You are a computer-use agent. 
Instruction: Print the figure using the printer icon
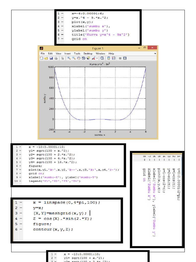[x=56, y=58]
